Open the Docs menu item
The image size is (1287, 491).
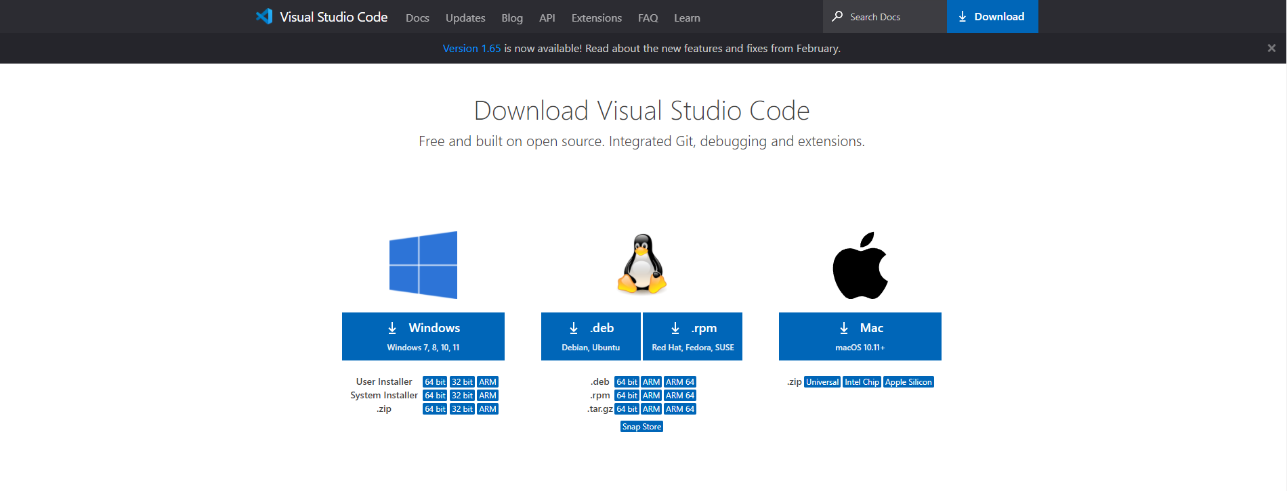[417, 18]
